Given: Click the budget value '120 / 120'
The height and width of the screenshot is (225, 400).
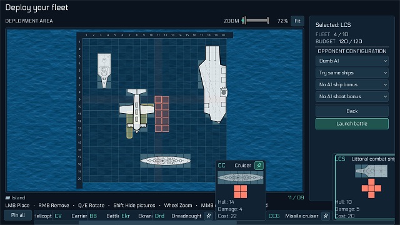Looking at the screenshot, I should pyautogui.click(x=350, y=41).
